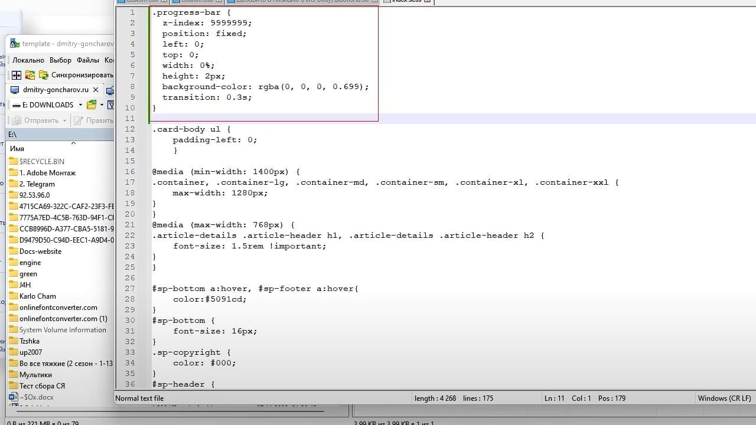Click the Править edit button
Image resolution: width=756 pixels, height=425 pixels.
click(x=93, y=120)
